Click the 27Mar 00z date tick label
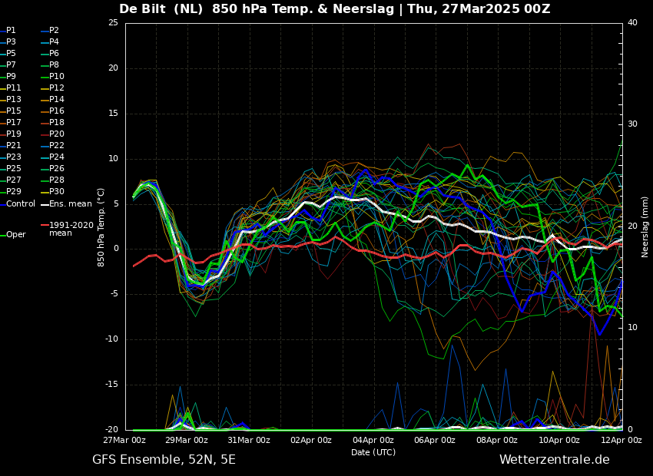The height and width of the screenshot is (476, 653). click(x=125, y=440)
